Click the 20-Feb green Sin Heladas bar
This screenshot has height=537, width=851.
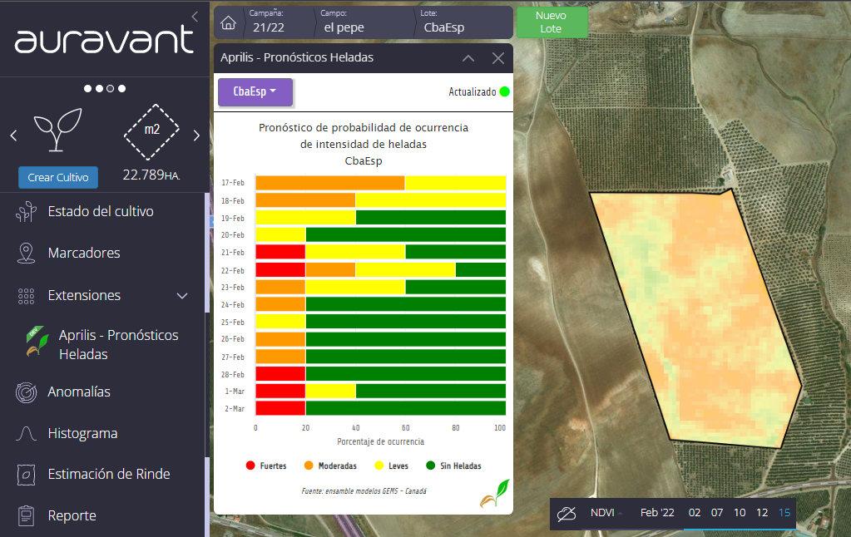[406, 234]
